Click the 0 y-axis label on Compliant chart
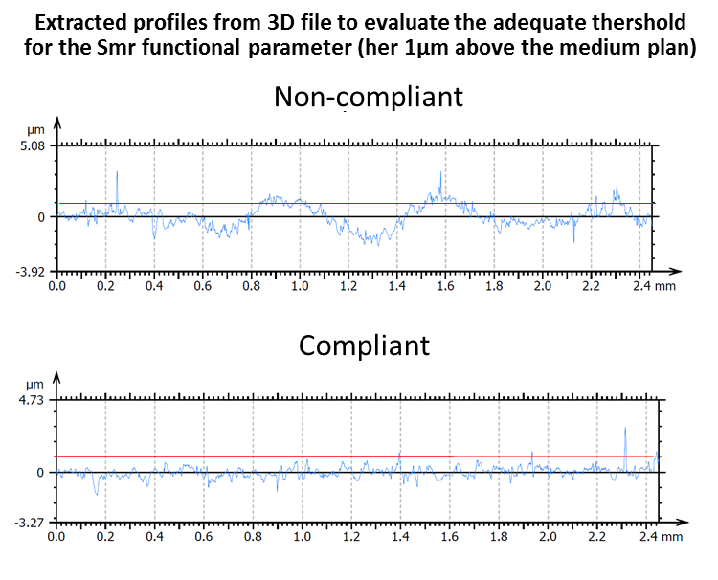This screenshot has width=718, height=580. coord(40,473)
